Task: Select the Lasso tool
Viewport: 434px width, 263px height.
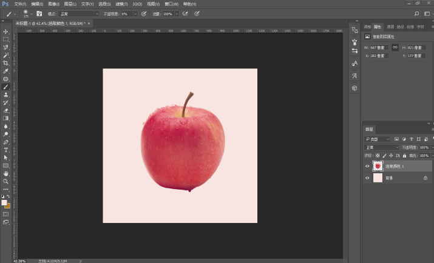Action: coord(5,47)
